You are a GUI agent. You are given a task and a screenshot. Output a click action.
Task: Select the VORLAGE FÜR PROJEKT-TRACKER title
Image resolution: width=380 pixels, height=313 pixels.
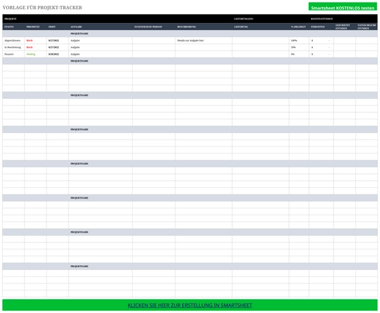coord(42,8)
